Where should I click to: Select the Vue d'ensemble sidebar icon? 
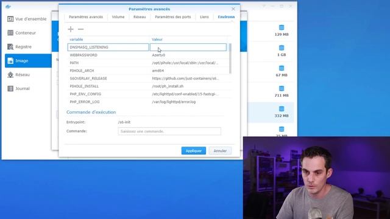[10, 19]
